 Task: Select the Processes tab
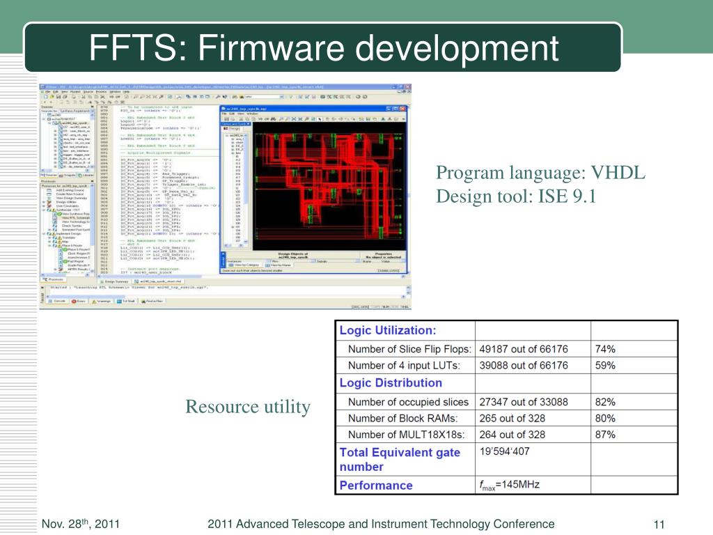[x=53, y=279]
